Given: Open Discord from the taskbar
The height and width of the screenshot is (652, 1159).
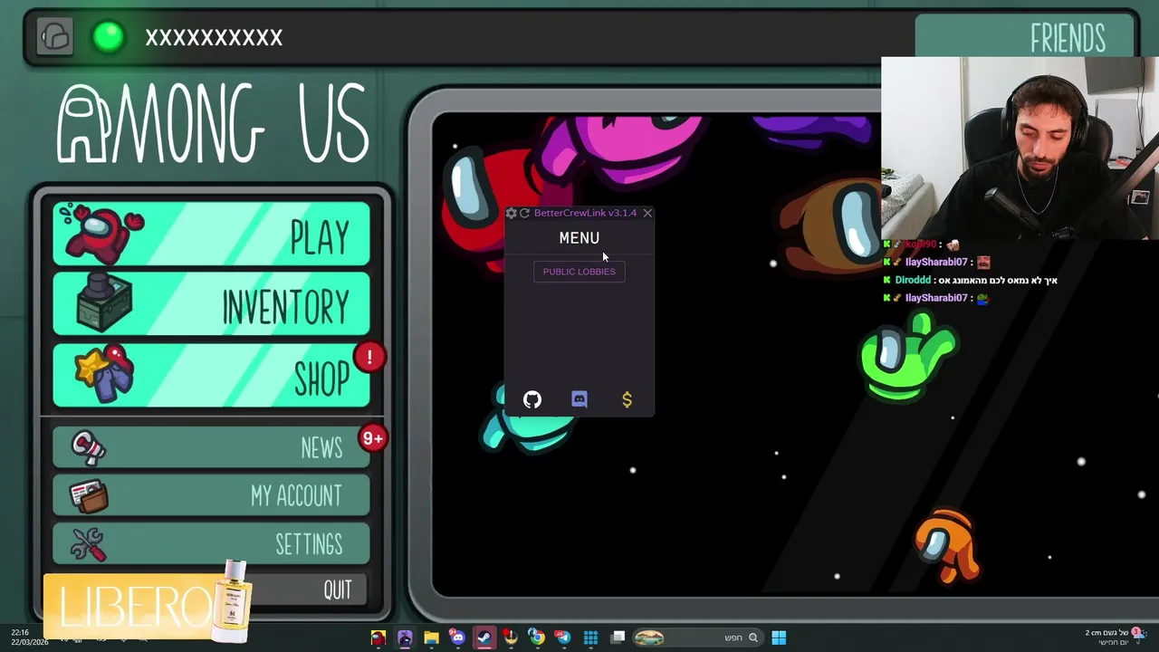Looking at the screenshot, I should tap(457, 638).
